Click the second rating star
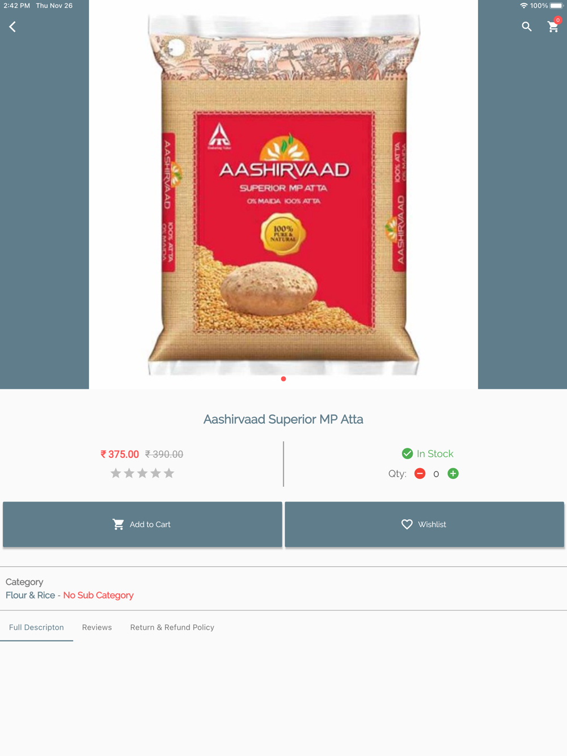This screenshot has width=567, height=756. tap(129, 473)
